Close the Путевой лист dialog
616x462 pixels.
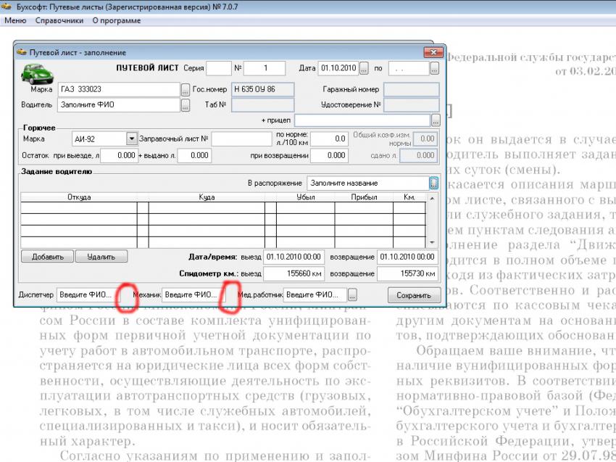[433, 52]
